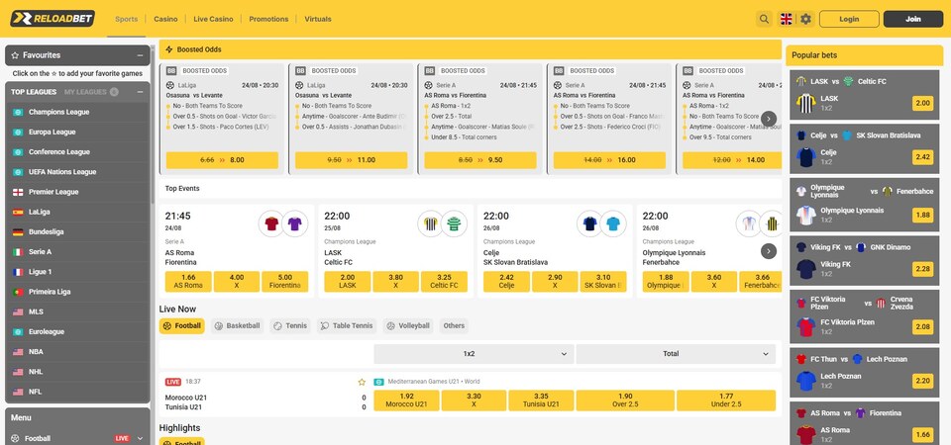Select Celje 2.42 in Popular bets
951x445 pixels.
(x=923, y=157)
